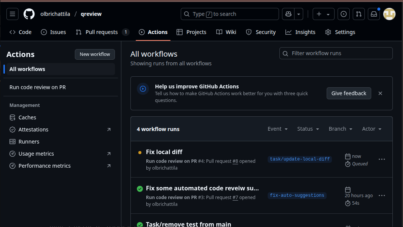Dismiss the GitHub Actions feedback banner
The image size is (403, 227).
point(380,93)
